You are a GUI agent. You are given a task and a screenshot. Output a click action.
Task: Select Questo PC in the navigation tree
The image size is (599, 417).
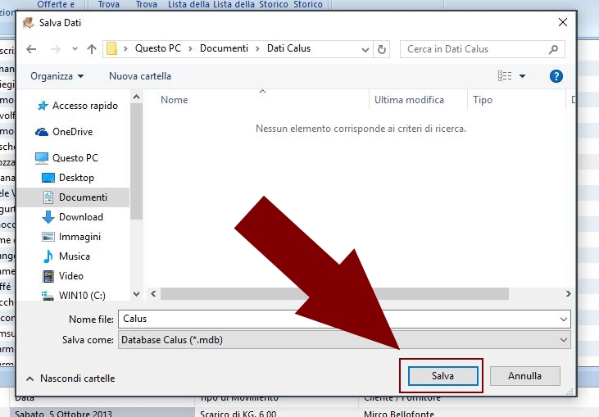pyautogui.click(x=67, y=158)
